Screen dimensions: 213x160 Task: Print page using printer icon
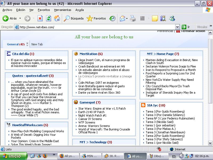click(x=133, y=18)
